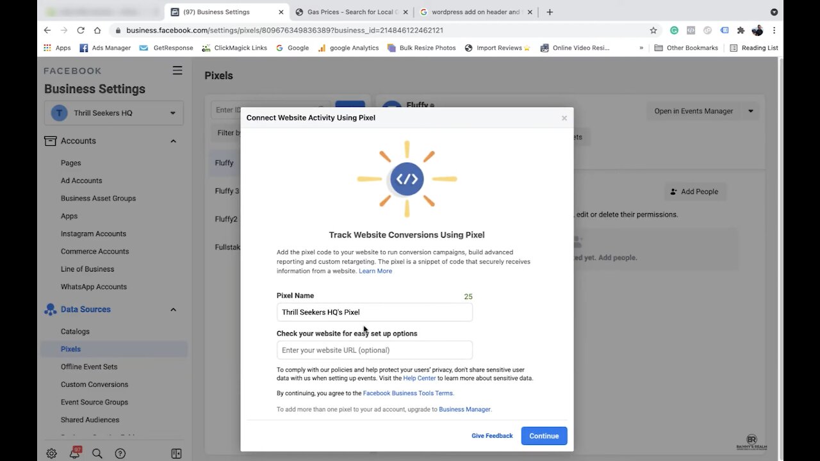Open Instagram Accounts in sidebar
The width and height of the screenshot is (820, 461).
click(x=93, y=234)
